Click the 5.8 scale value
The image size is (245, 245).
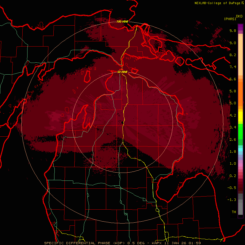(233, 91)
